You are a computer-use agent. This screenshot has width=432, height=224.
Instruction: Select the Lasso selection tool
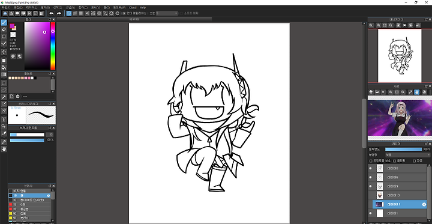pos(4,89)
